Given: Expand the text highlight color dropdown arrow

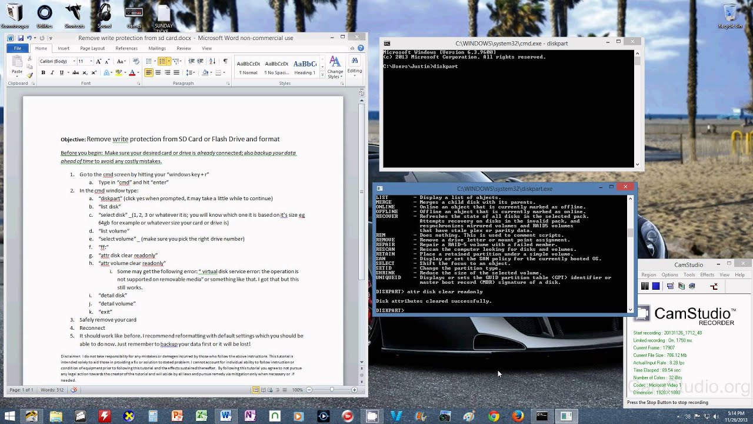Looking at the screenshot, I should 126,73.
